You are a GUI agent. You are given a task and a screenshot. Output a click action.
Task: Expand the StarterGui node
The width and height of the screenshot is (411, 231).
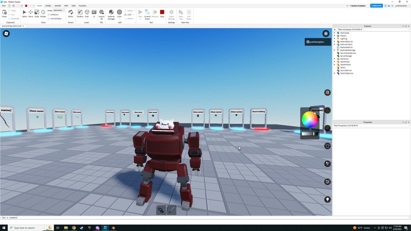335,59
